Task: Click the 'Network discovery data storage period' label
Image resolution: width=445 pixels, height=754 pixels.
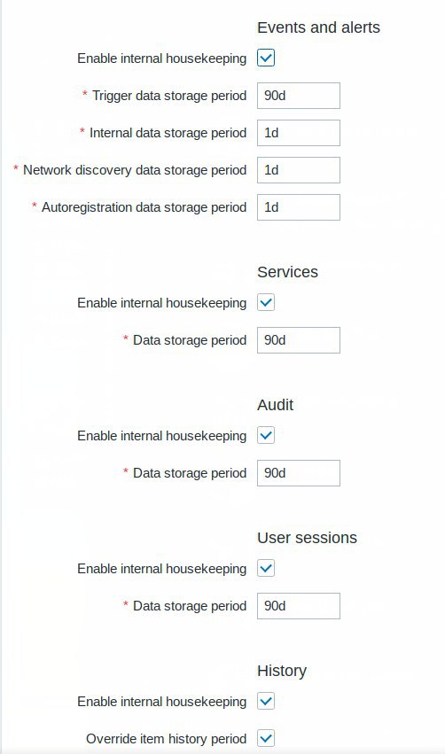Action: coord(135,170)
